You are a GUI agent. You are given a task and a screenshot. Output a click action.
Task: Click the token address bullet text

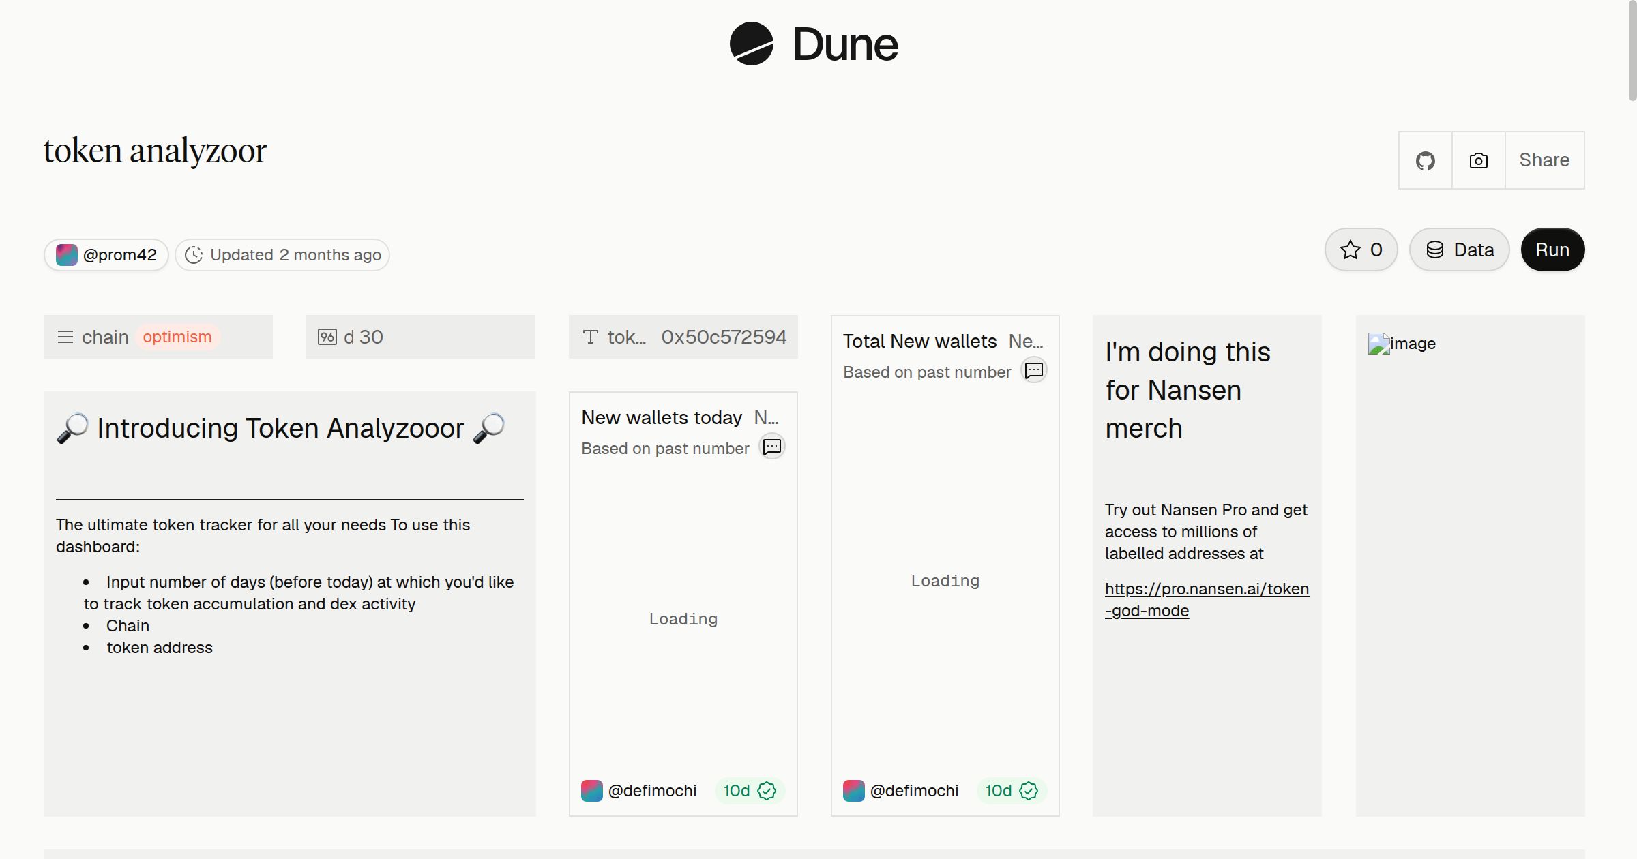click(x=160, y=648)
